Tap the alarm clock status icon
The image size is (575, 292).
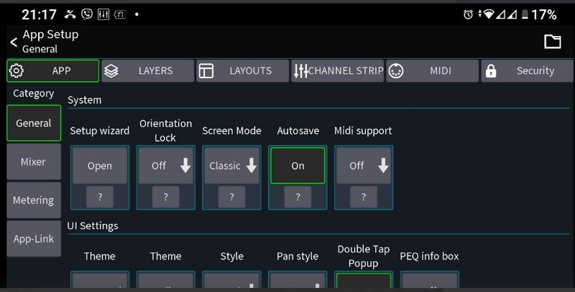tap(468, 14)
